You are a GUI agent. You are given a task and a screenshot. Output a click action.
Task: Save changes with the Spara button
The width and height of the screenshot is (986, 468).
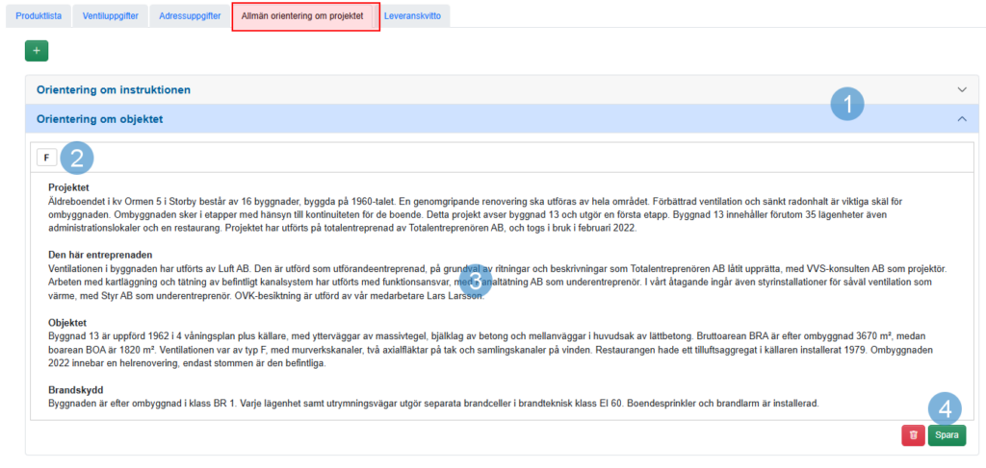pos(947,435)
